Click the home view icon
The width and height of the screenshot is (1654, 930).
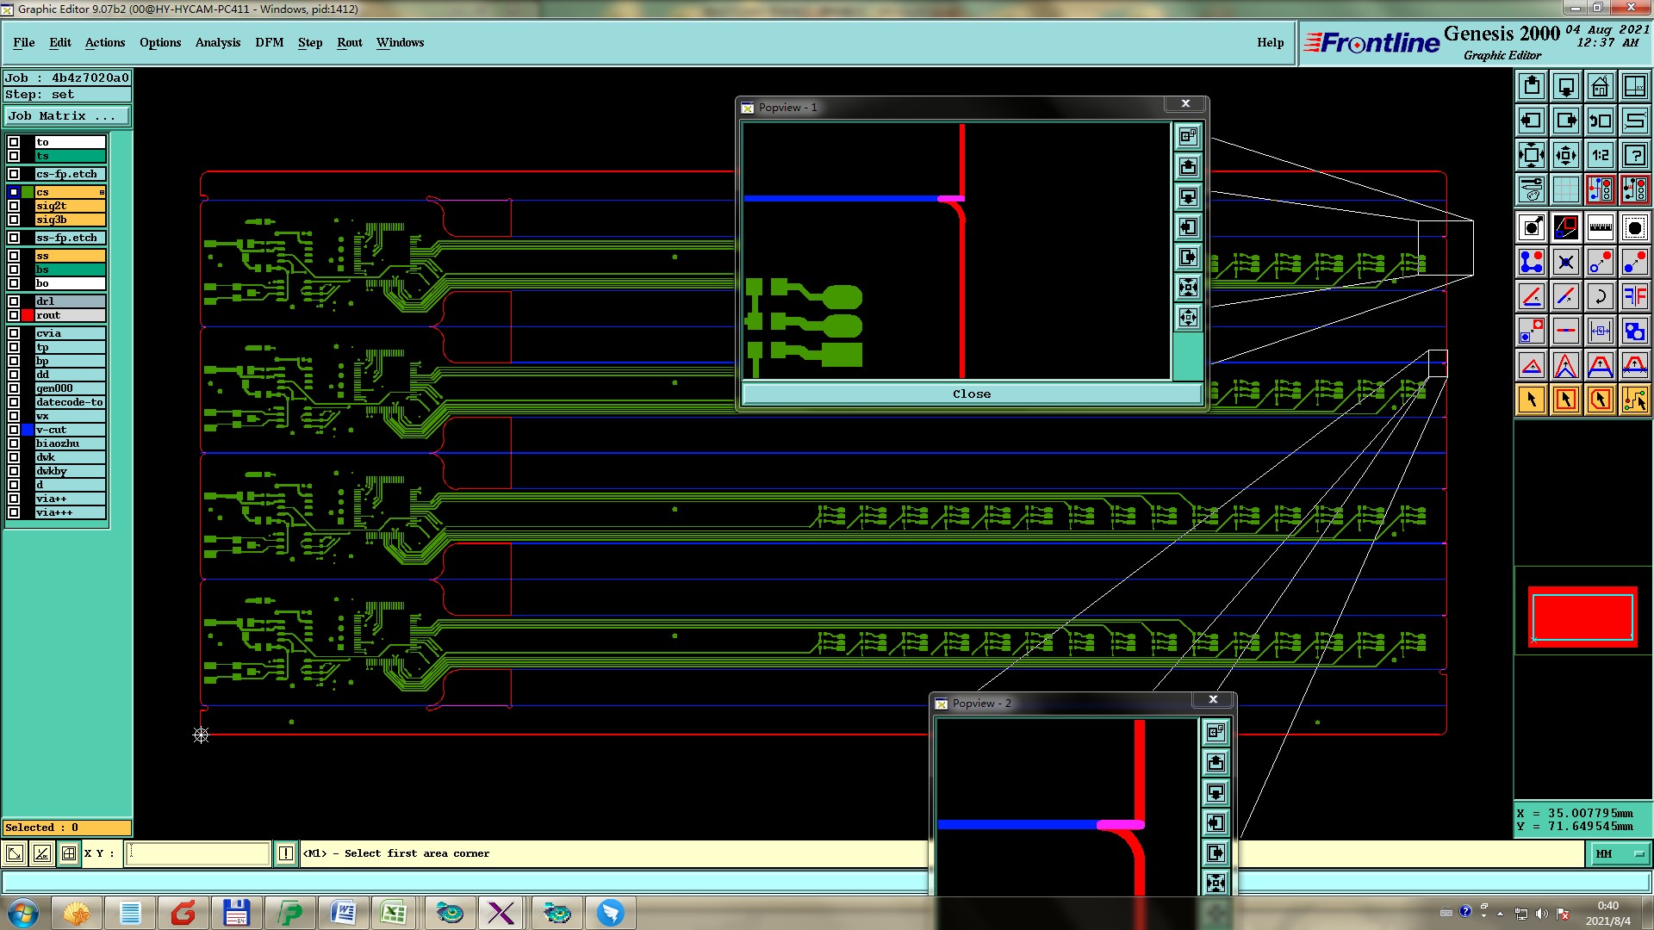pos(1601,86)
